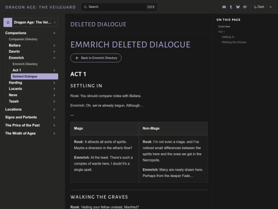The width and height of the screenshot is (278, 209).
Task: Open the Tumblr link icon
Action: coord(231,7)
